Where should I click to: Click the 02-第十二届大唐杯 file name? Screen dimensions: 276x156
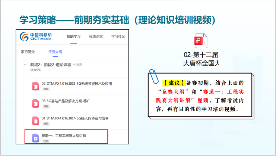click(x=201, y=58)
